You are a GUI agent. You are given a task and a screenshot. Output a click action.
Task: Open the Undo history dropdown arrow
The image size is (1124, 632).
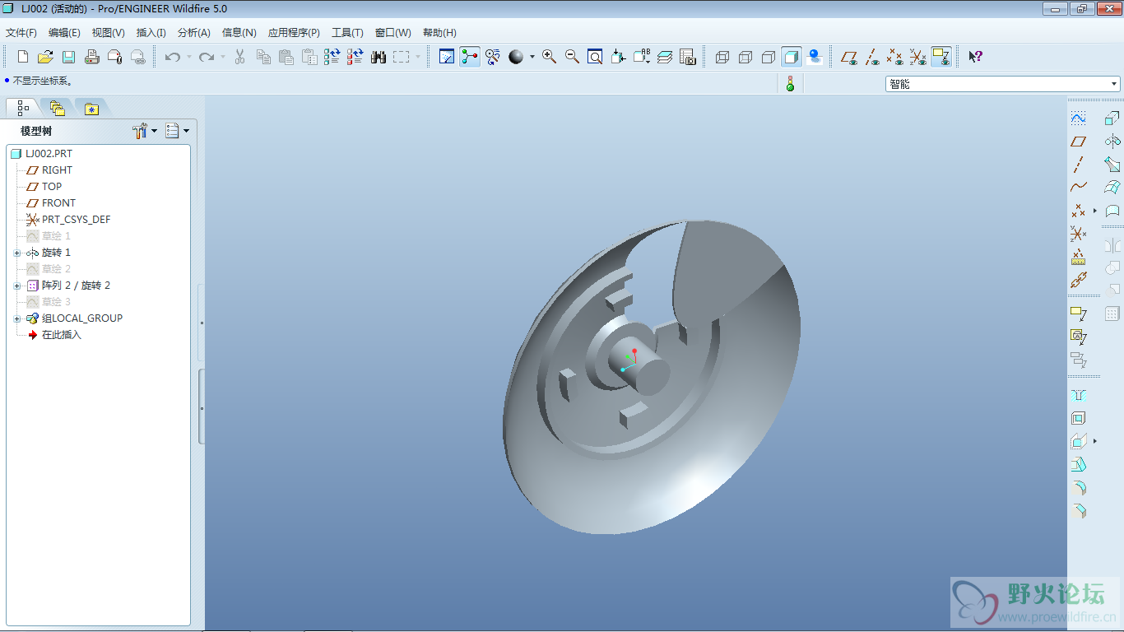point(188,57)
